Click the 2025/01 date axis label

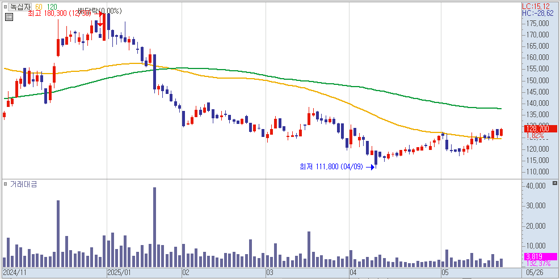point(120,273)
